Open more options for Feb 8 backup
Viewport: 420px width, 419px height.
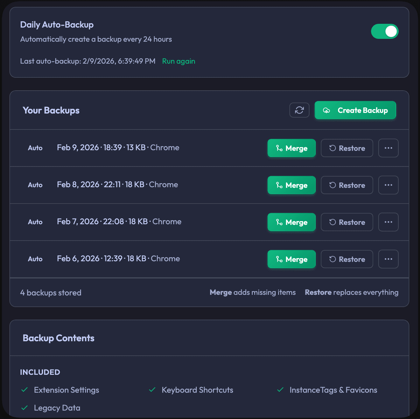point(388,185)
